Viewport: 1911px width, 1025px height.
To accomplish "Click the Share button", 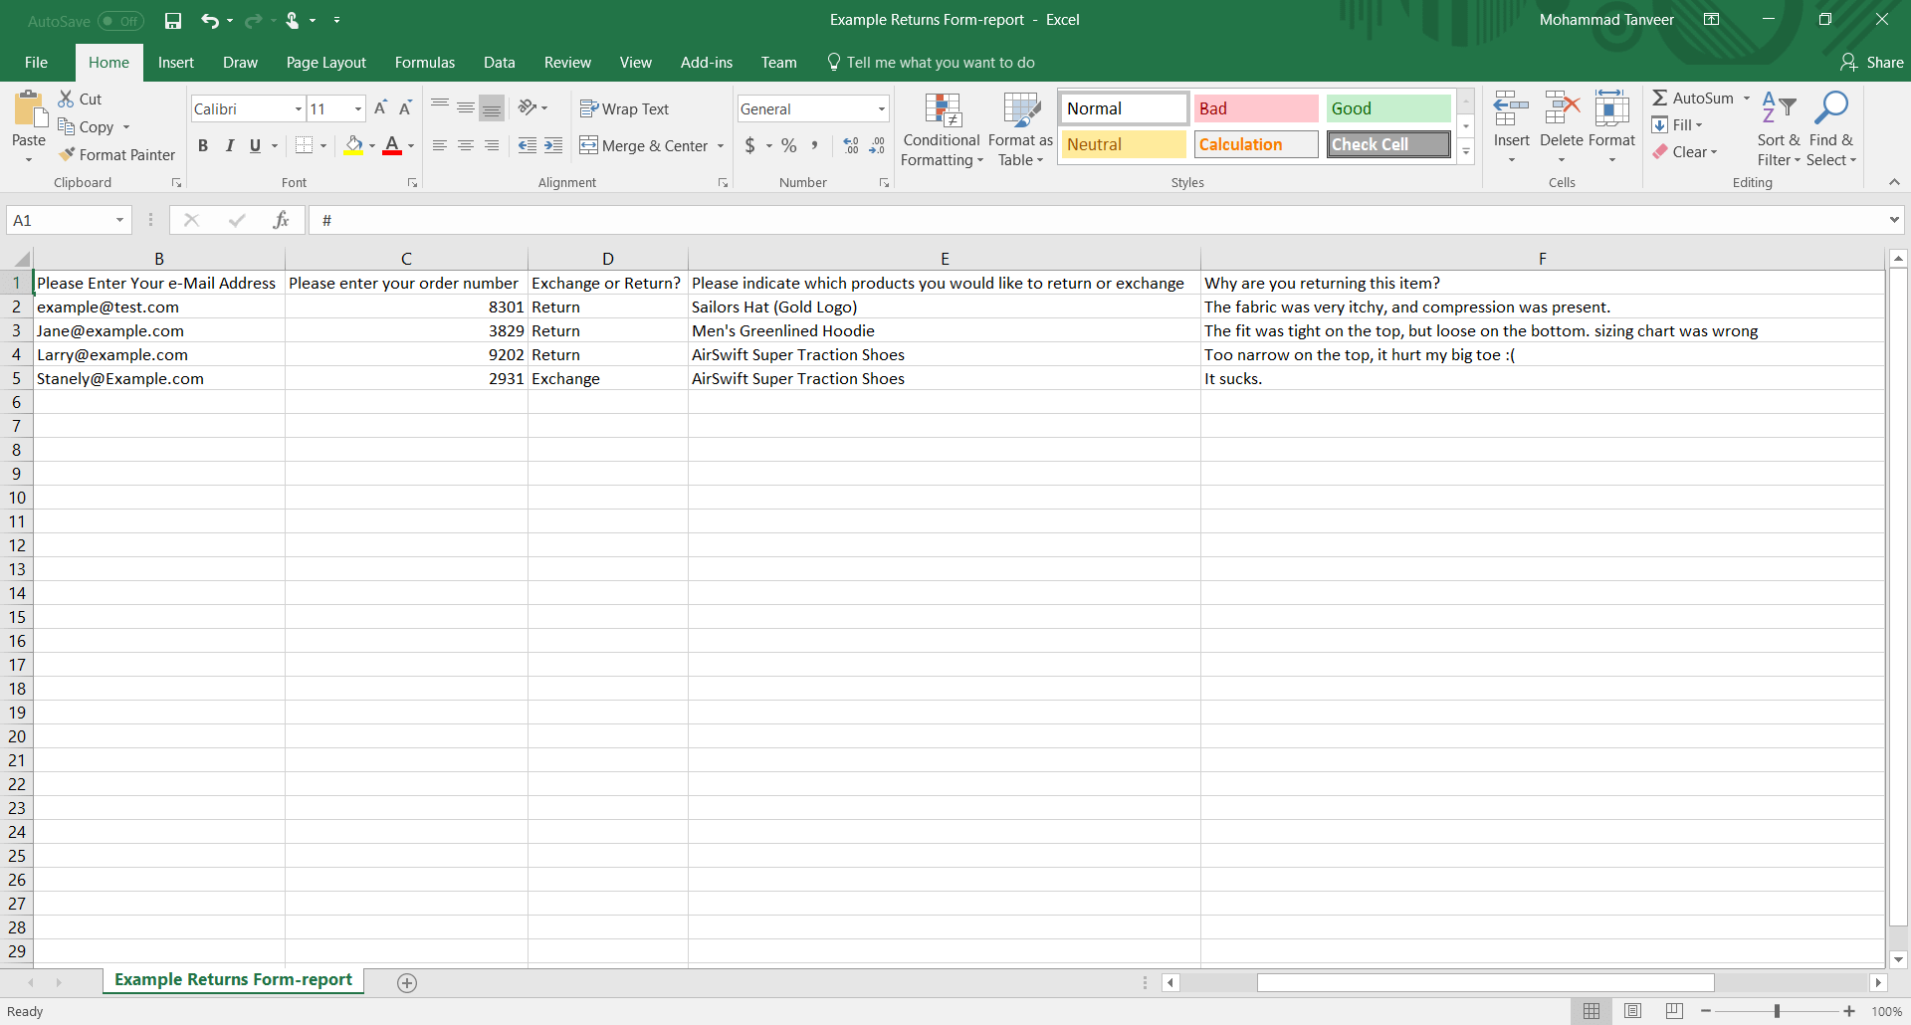I will coord(1871,62).
